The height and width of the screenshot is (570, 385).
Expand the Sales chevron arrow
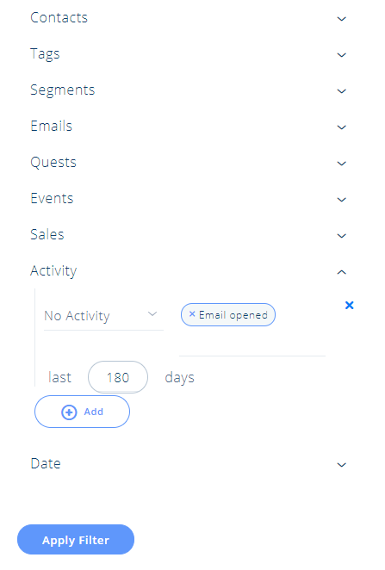341,236
